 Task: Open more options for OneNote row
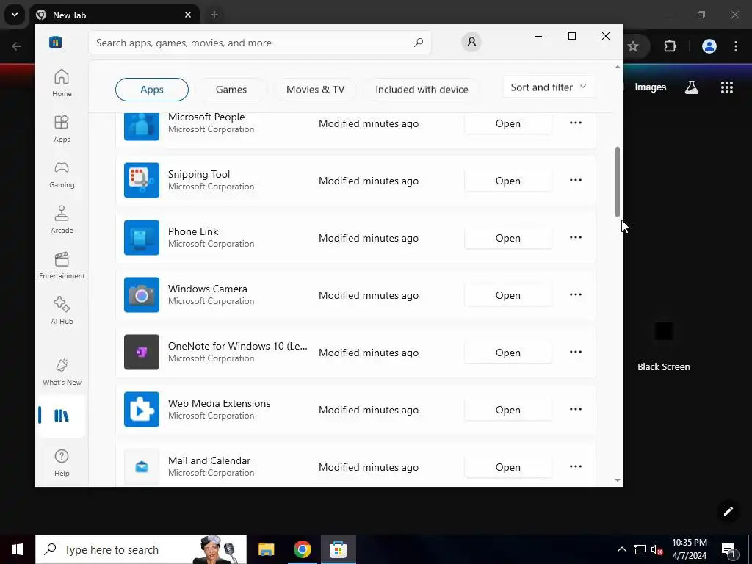(x=576, y=352)
